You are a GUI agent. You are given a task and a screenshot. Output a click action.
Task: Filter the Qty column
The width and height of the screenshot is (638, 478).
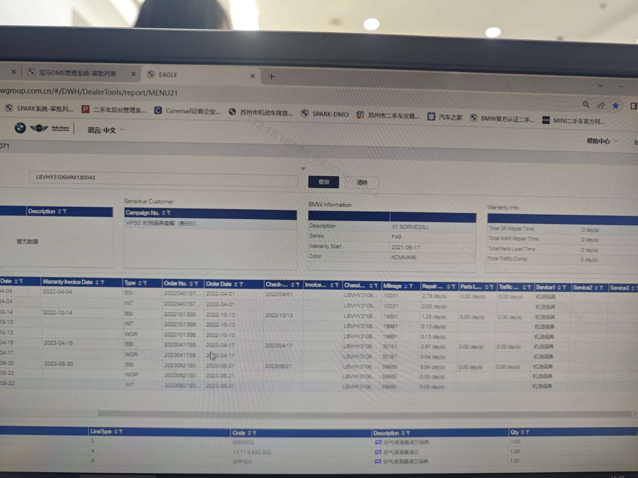(527, 432)
